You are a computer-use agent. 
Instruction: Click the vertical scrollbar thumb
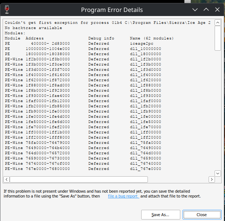(218, 37)
